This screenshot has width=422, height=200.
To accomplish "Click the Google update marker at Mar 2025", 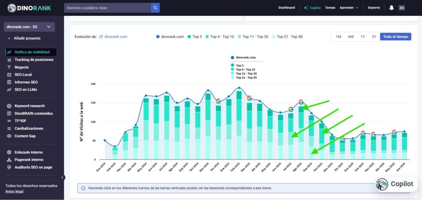I will pyautogui.click(x=249, y=98).
